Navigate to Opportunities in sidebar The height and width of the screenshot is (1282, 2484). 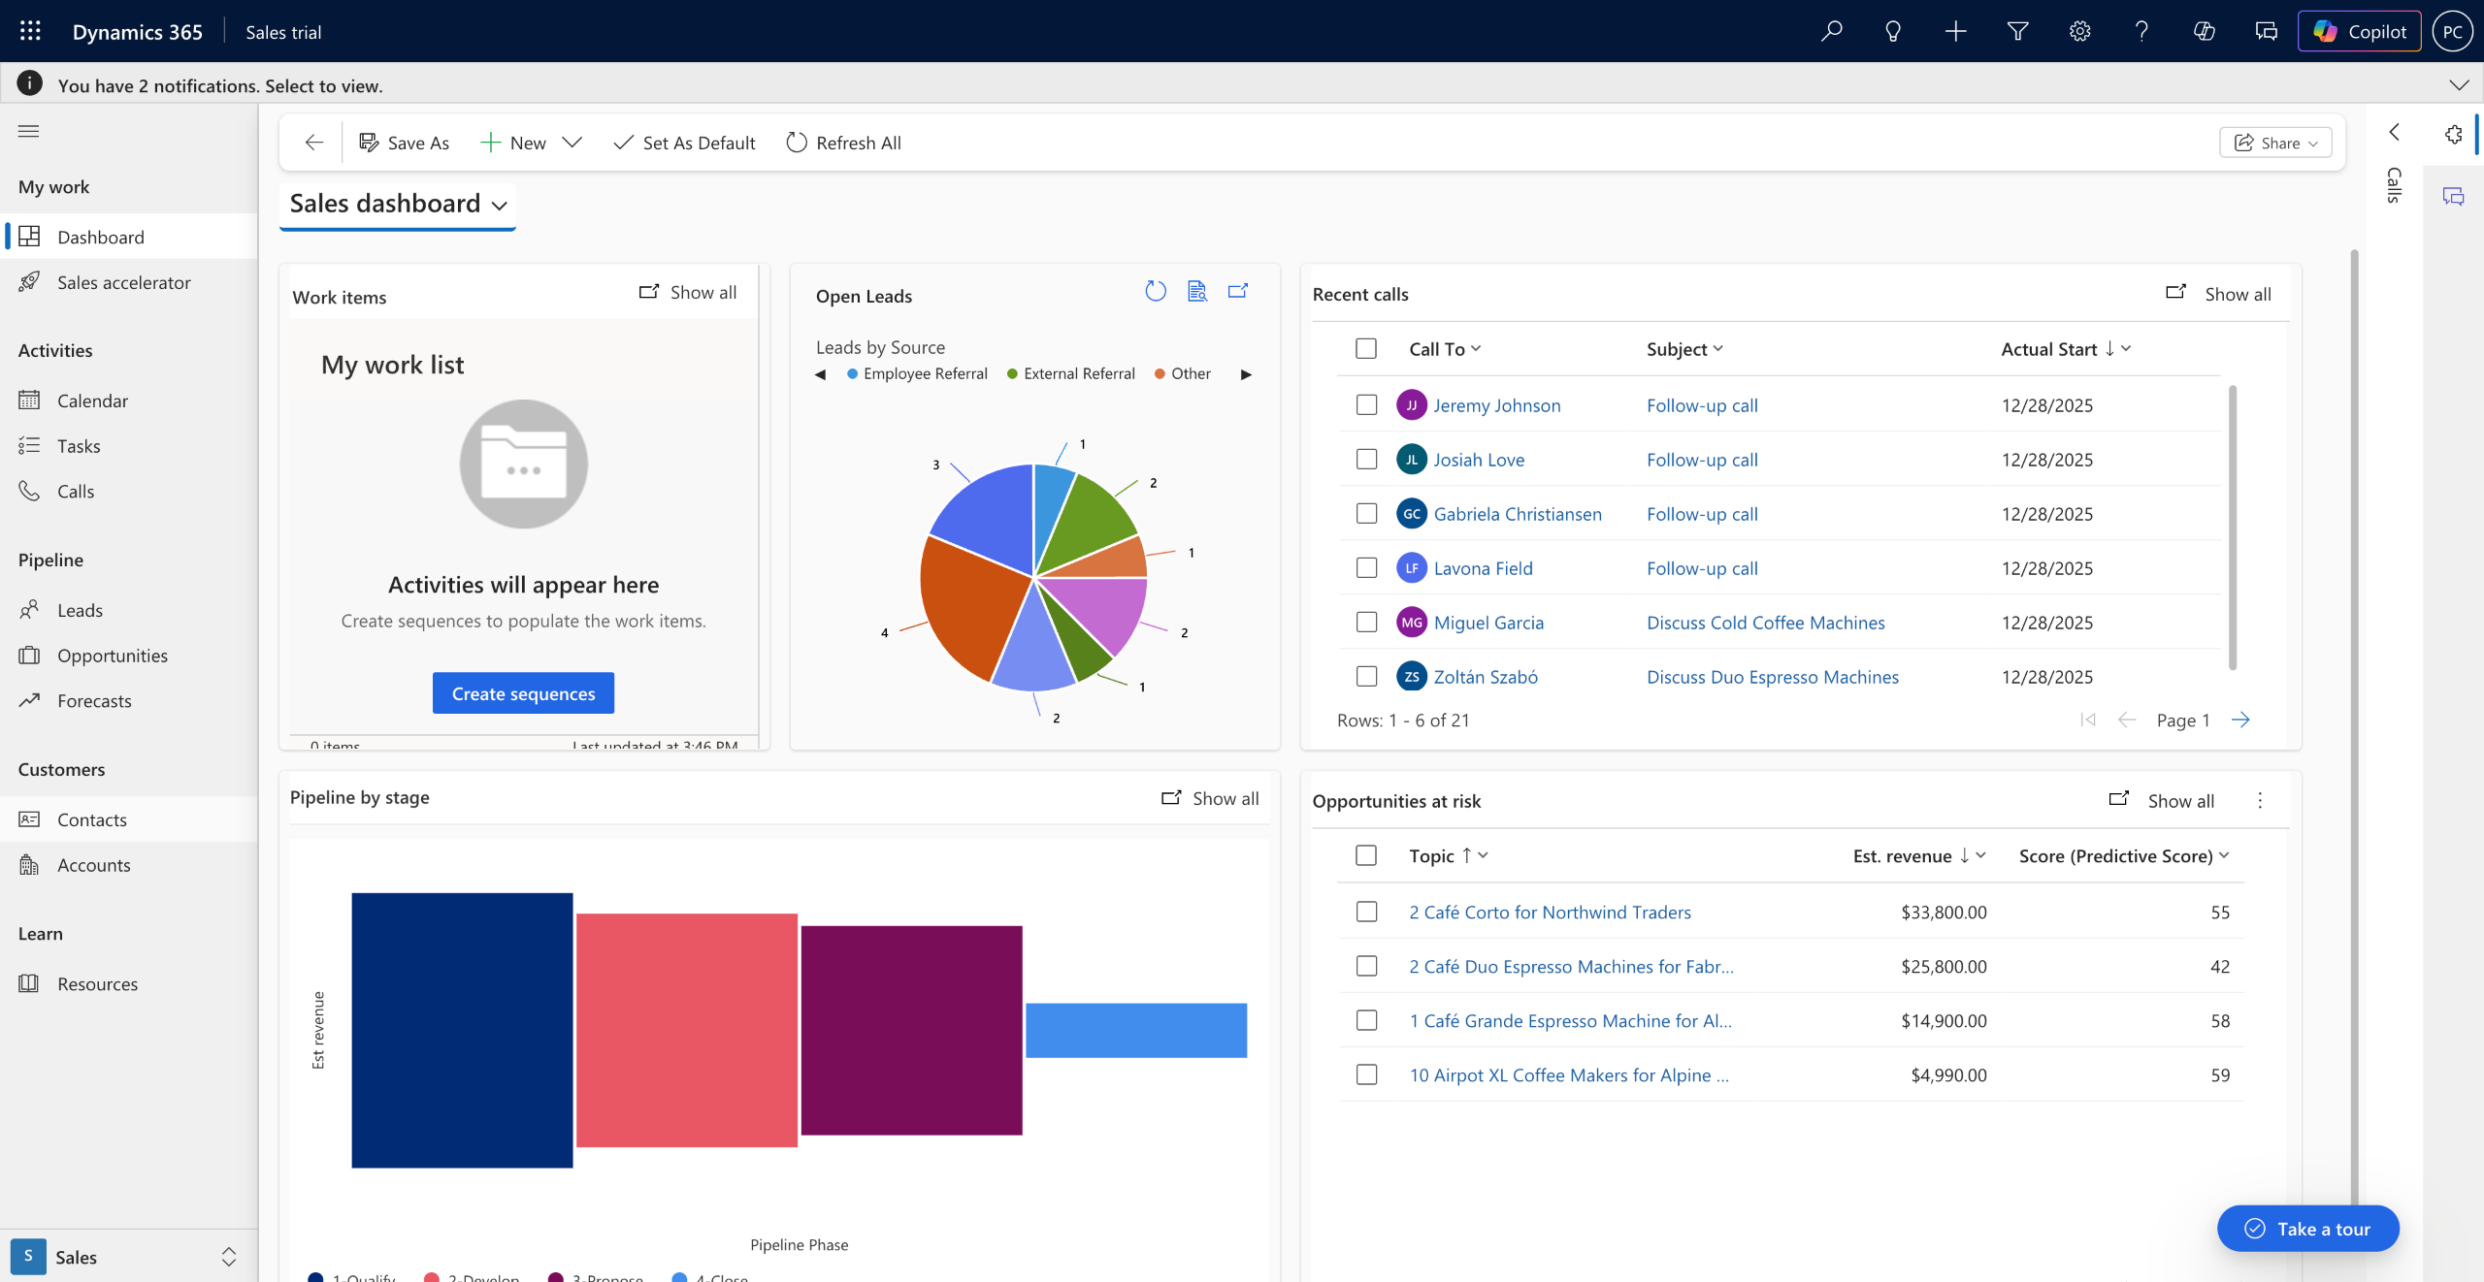tap(112, 656)
